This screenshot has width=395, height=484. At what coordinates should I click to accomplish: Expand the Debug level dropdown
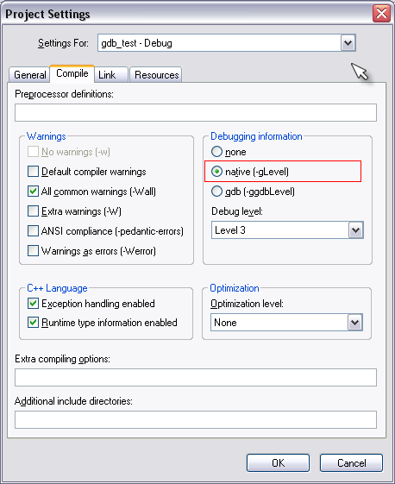point(356,230)
